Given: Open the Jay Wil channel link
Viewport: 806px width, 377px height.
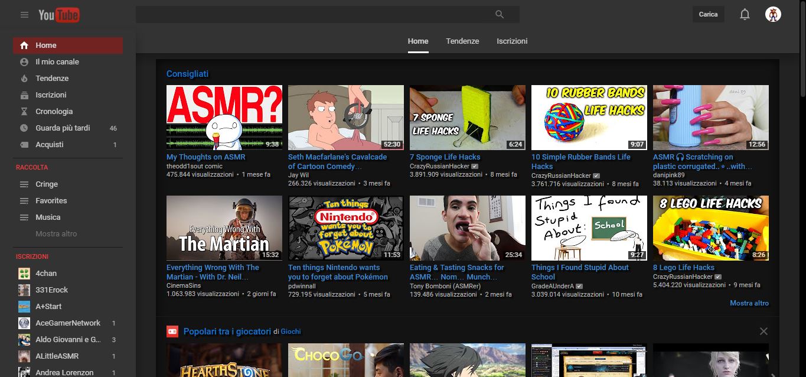Looking at the screenshot, I should click(x=298, y=175).
